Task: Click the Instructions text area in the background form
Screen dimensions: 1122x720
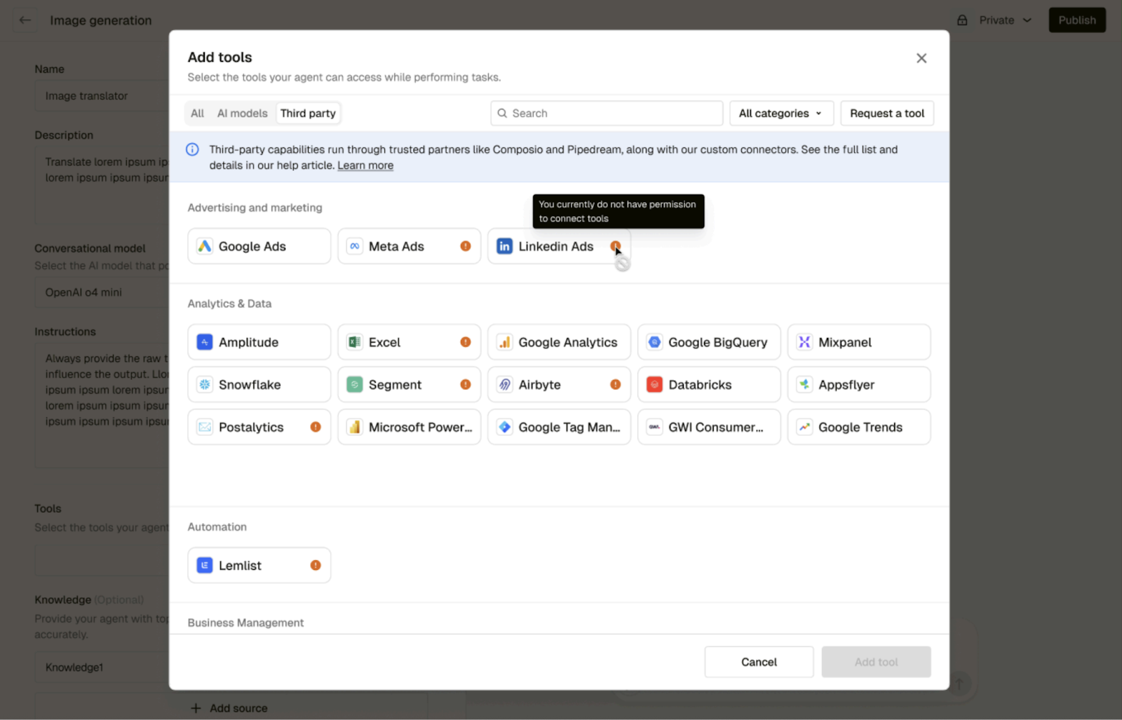Action: [102, 405]
